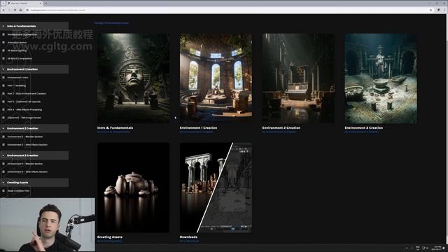
Task: Follow the link under Environment 3 Creation title
Action: [362, 132]
